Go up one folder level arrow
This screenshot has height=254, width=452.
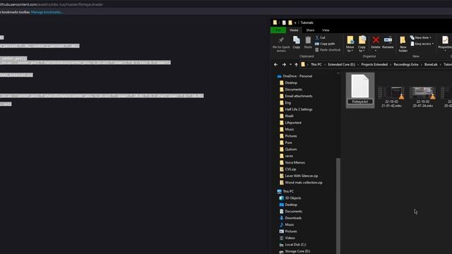click(296, 64)
